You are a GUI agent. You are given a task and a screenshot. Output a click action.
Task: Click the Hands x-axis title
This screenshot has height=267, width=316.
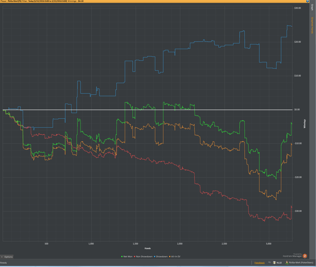(x=148, y=248)
